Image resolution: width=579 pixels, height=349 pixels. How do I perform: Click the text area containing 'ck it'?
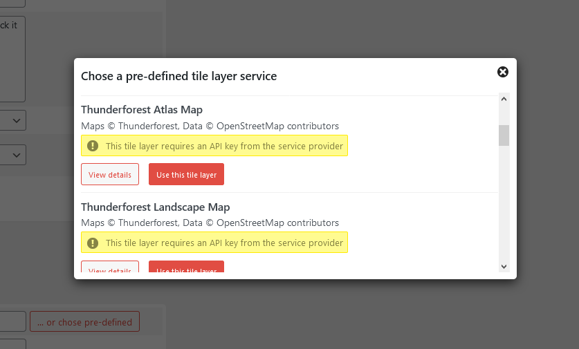point(12,59)
